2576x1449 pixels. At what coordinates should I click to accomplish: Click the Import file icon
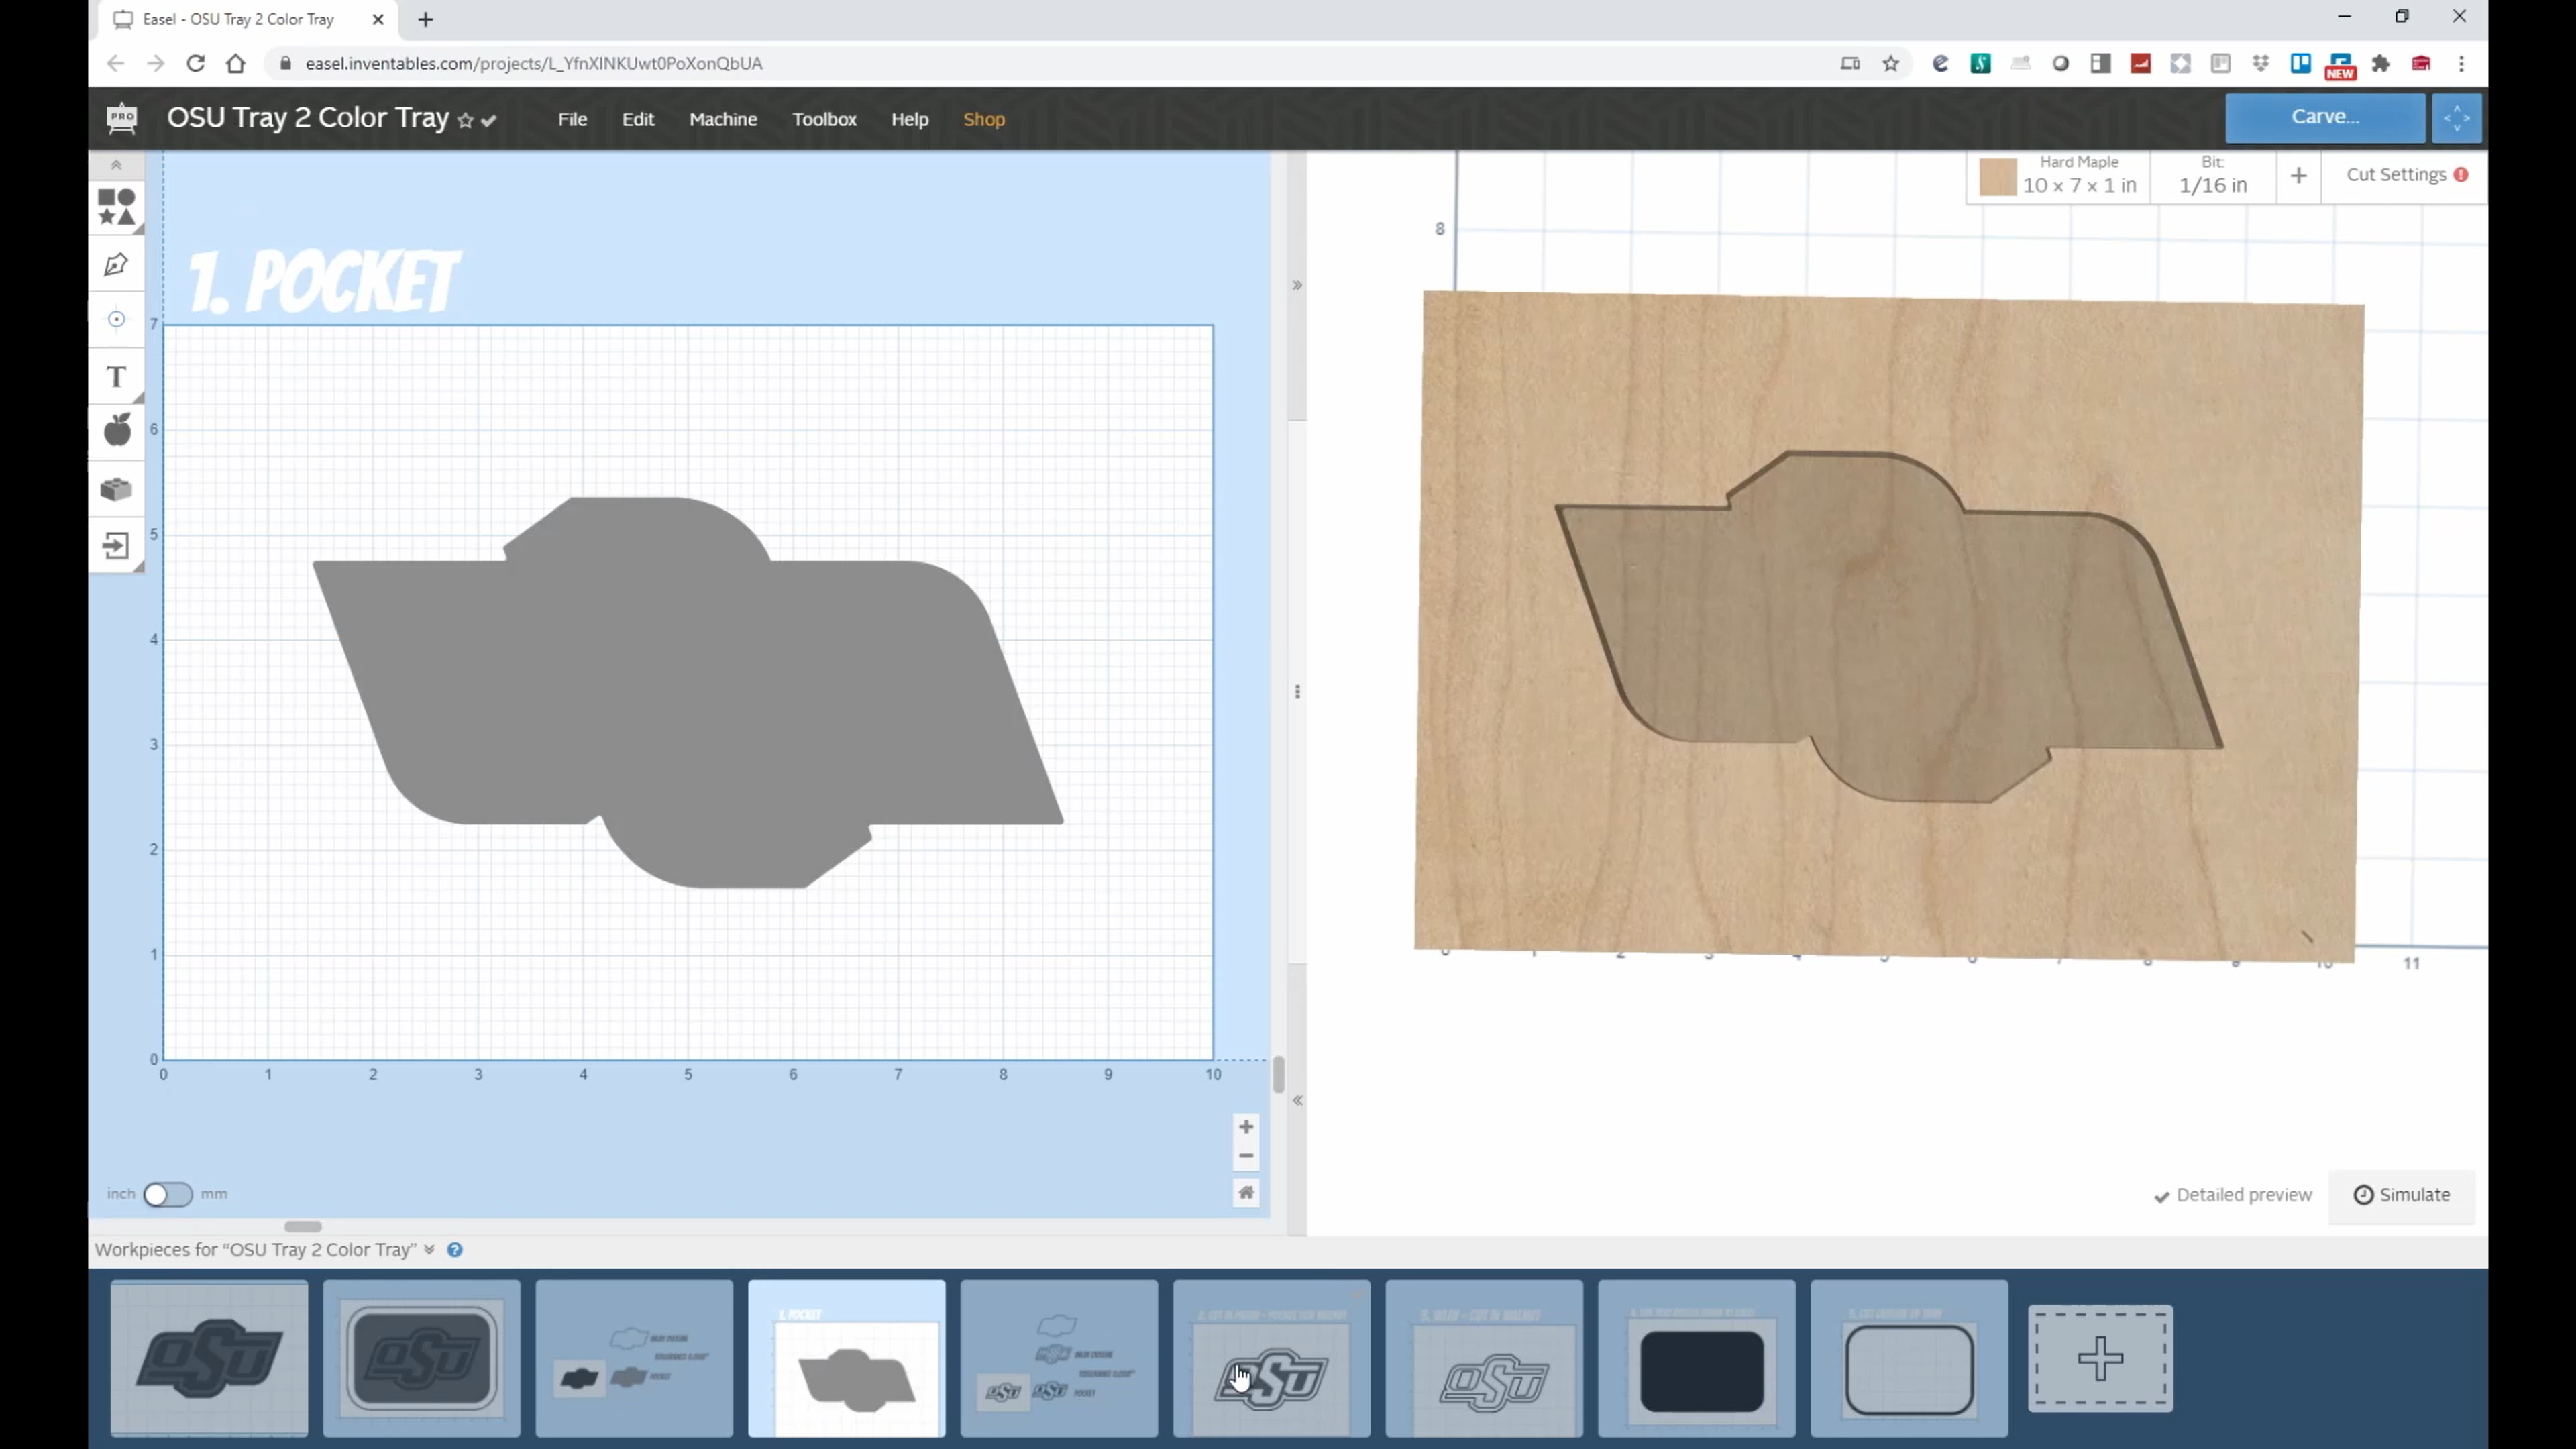(116, 546)
